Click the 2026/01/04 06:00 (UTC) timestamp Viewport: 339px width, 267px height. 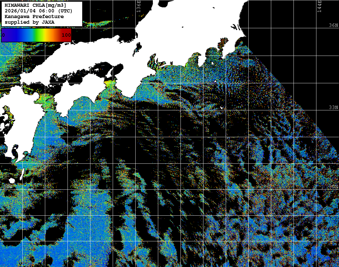[38, 11]
